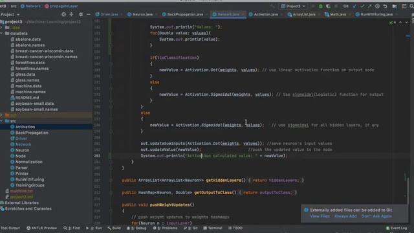
Task: Open the Project Structure folder icon
Action: point(395,6)
